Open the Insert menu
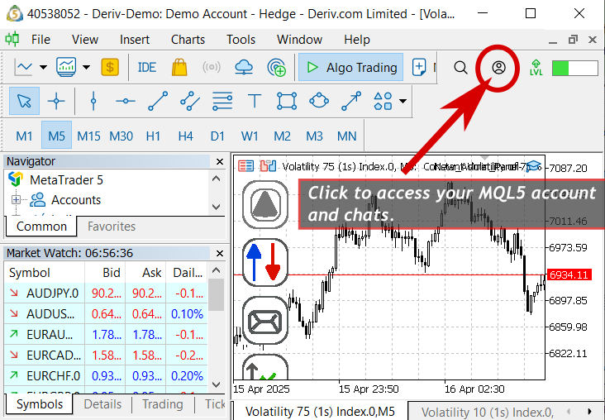The image size is (605, 420). point(134,40)
